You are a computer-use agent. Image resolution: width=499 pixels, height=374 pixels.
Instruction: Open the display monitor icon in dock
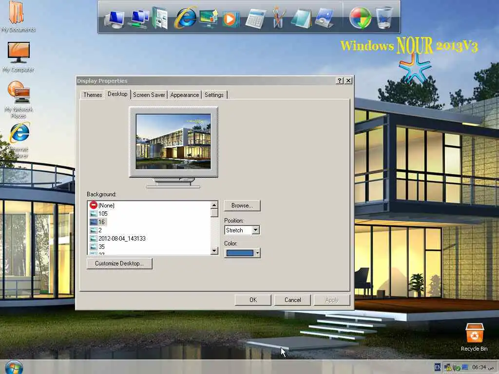[x=208, y=19]
